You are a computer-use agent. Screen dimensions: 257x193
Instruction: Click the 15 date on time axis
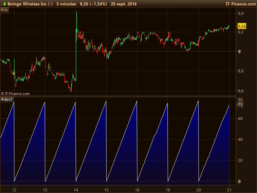tap(106, 190)
